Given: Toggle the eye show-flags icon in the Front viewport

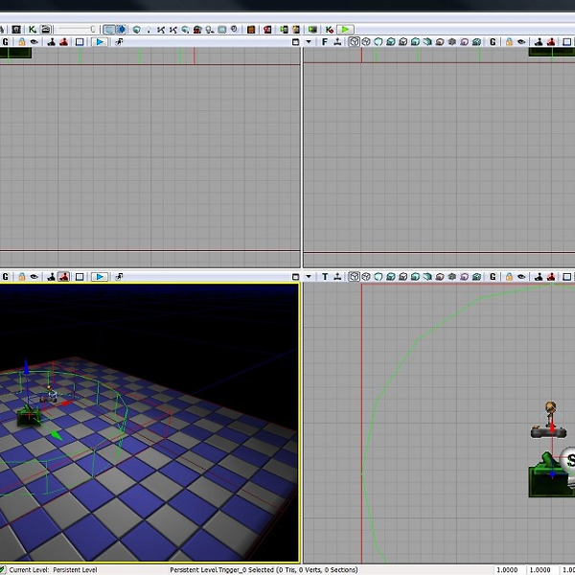Looking at the screenshot, I should 522,42.
